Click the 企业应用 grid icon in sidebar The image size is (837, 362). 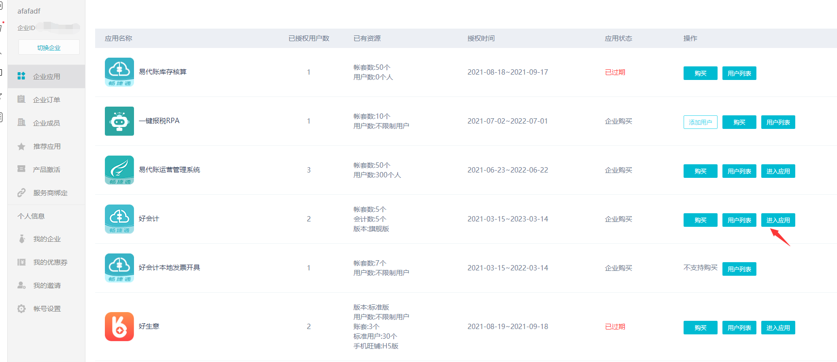[21, 76]
